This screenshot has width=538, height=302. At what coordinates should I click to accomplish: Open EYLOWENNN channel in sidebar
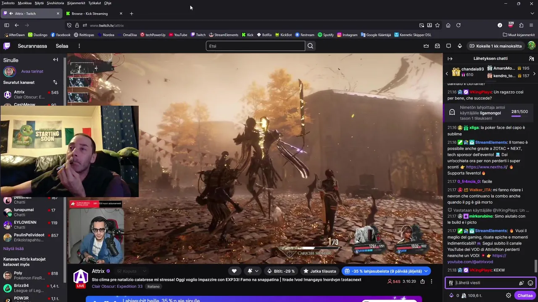pos(32,225)
